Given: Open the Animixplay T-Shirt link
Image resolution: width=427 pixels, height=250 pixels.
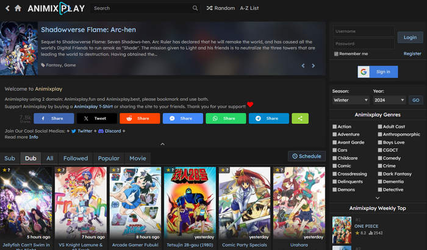Looking at the screenshot, I should pos(93,106).
